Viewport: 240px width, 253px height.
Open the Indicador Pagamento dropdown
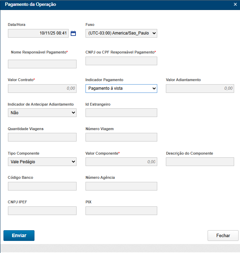(121, 88)
